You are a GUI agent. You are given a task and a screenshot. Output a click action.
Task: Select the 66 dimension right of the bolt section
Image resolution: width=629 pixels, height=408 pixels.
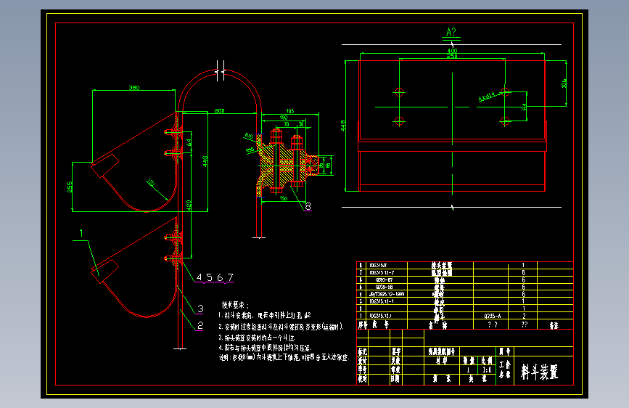pyautogui.click(x=328, y=165)
